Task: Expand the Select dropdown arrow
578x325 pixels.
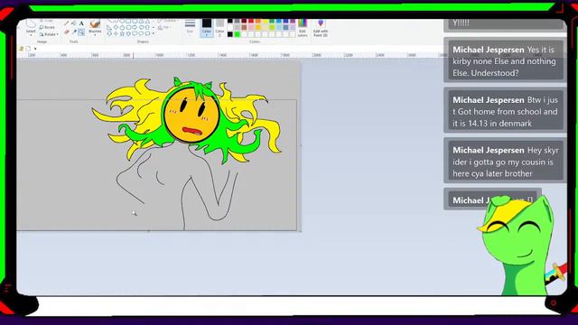Action: pyautogui.click(x=31, y=35)
